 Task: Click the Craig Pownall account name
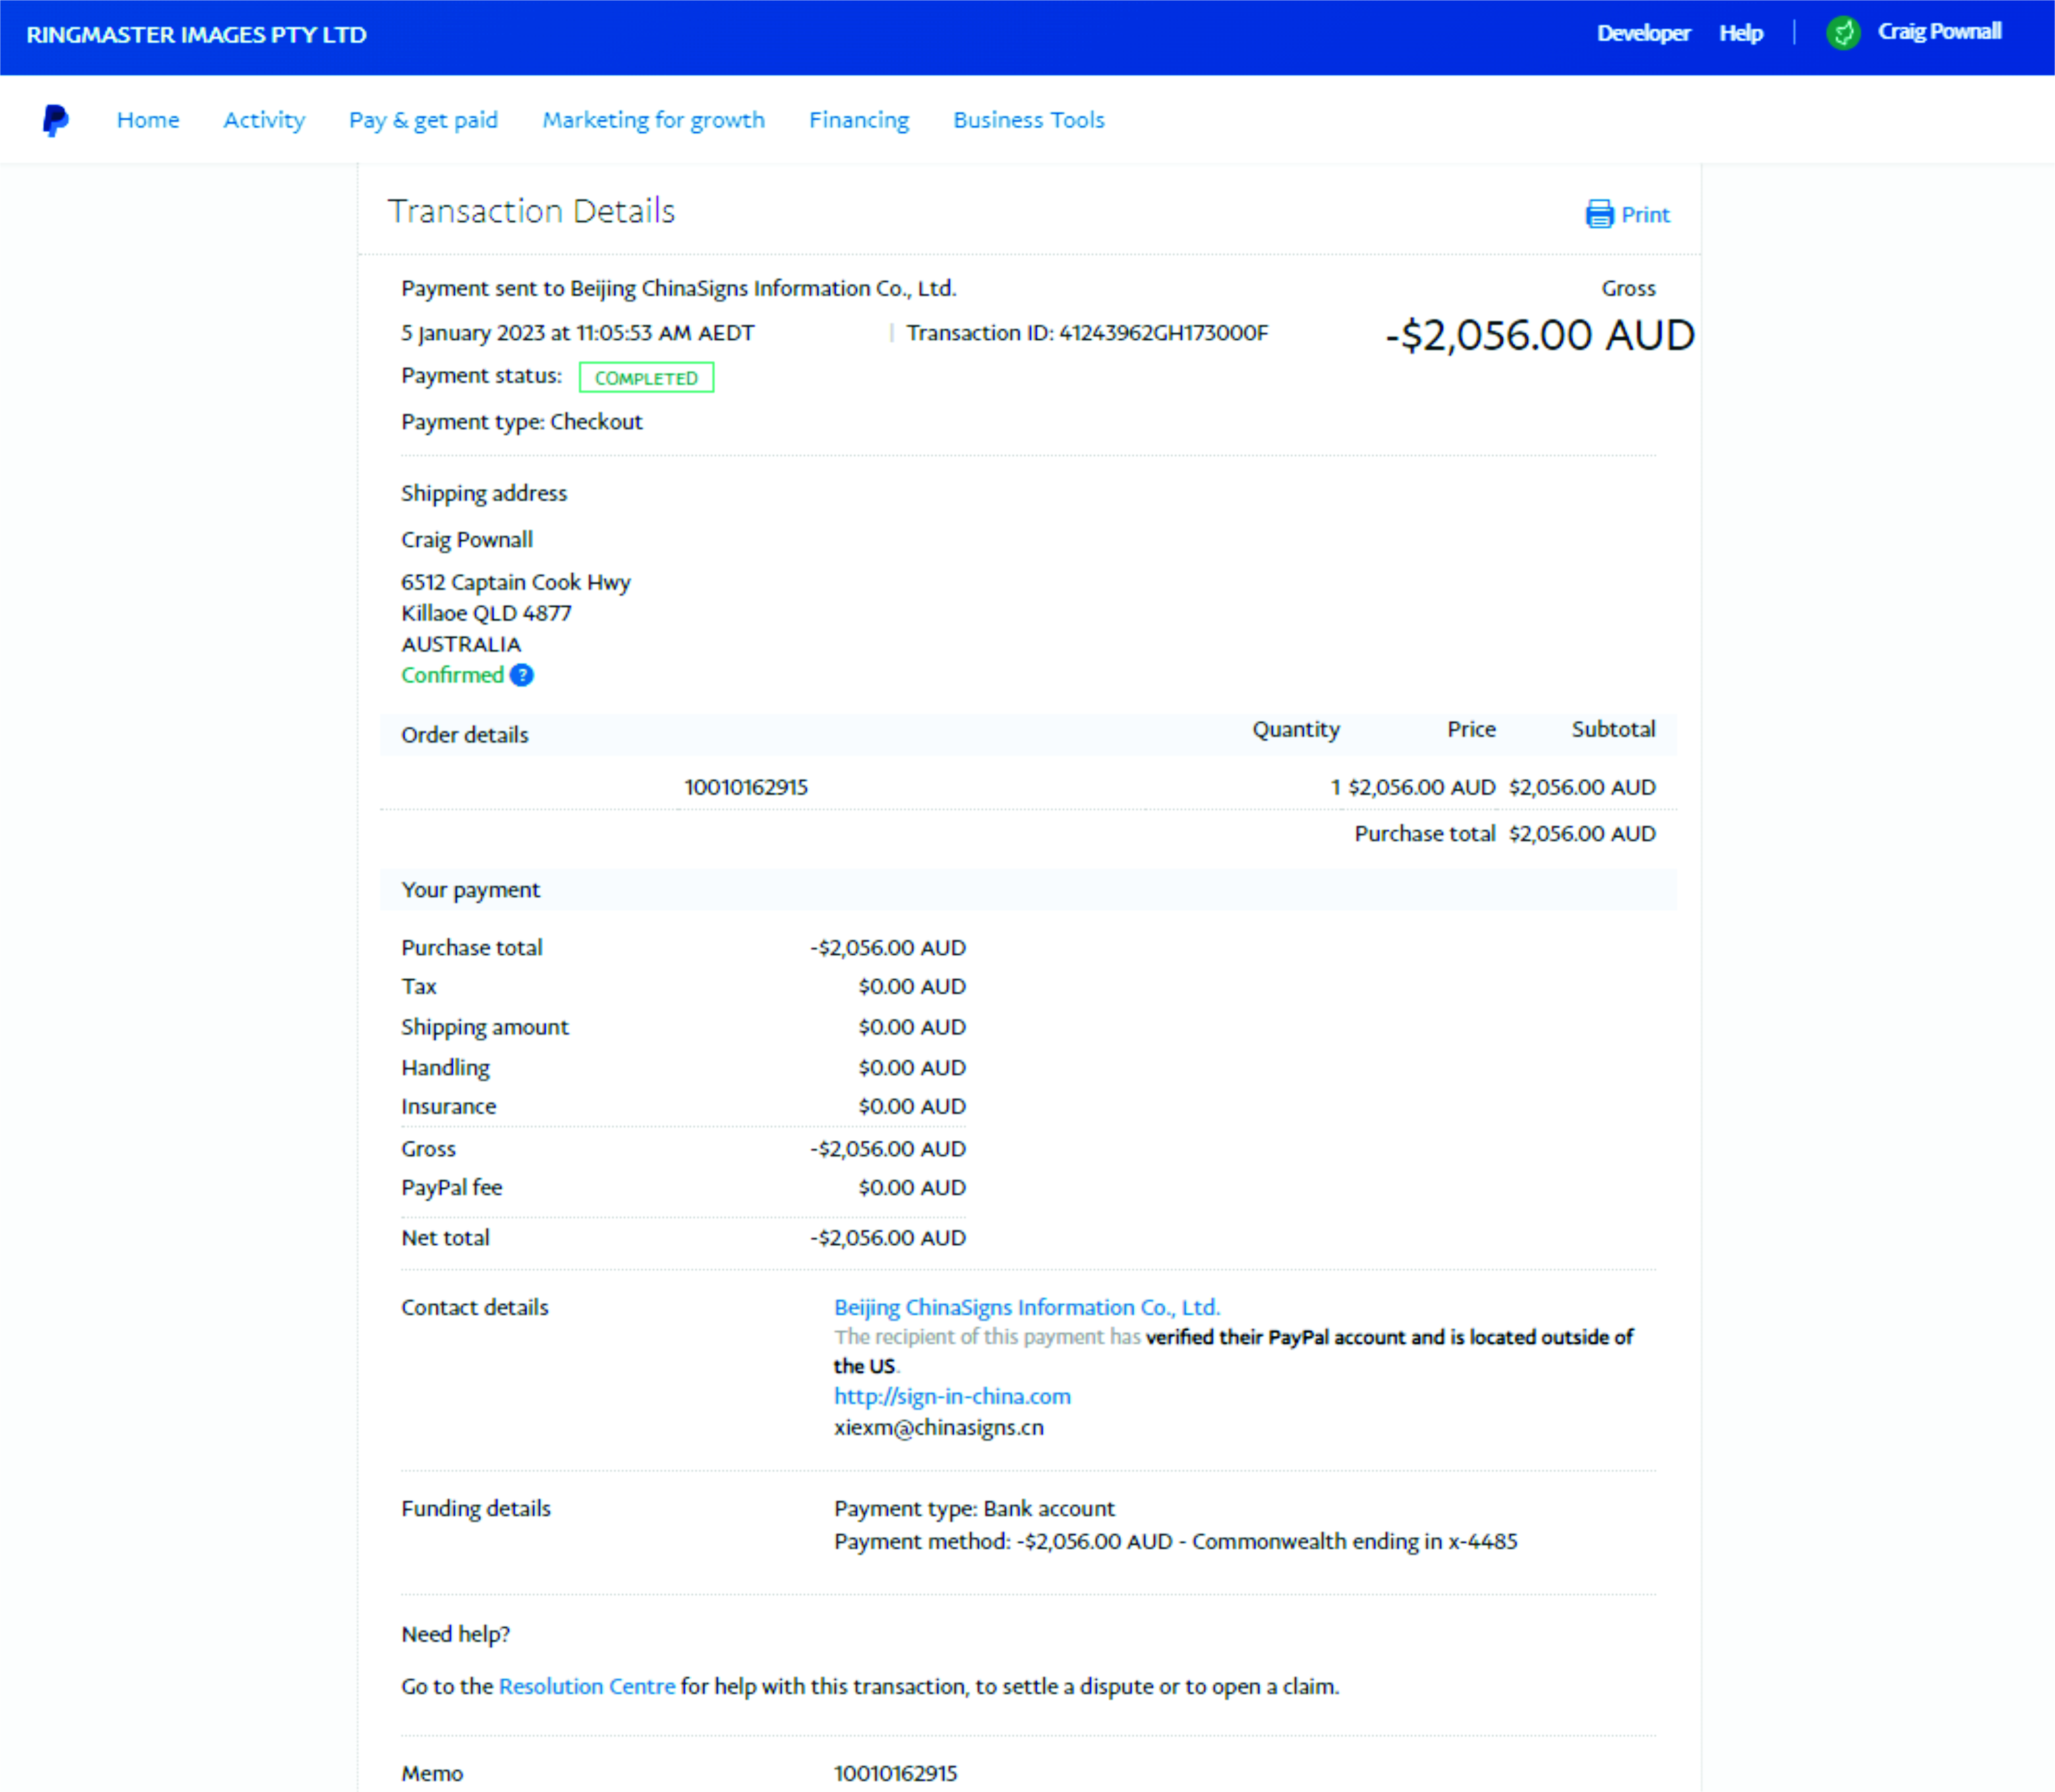pos(1939,32)
